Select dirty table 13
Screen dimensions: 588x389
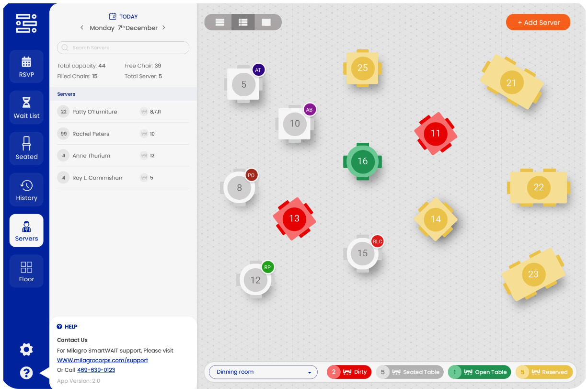click(294, 218)
